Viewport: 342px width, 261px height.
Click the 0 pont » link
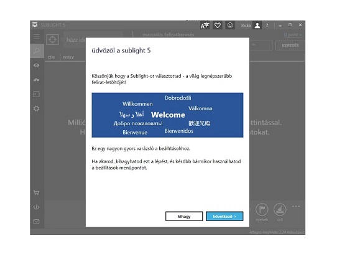[293, 35]
